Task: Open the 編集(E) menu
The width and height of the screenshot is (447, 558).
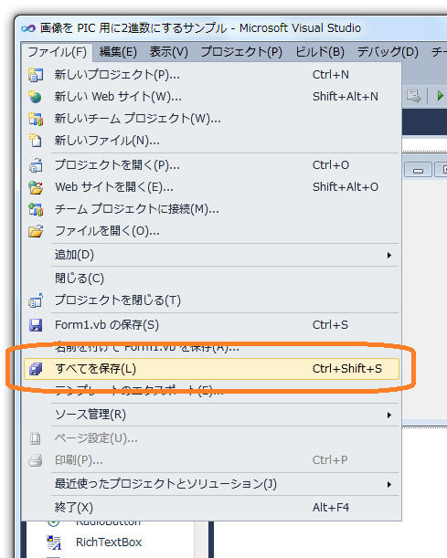Action: click(x=118, y=52)
